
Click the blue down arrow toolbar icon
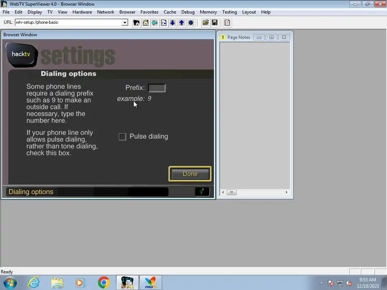click(172, 23)
